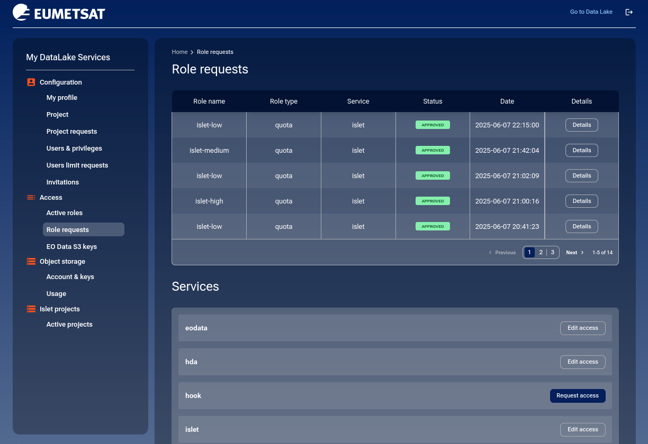
Task: Go to pagination page 2
Action: point(541,253)
